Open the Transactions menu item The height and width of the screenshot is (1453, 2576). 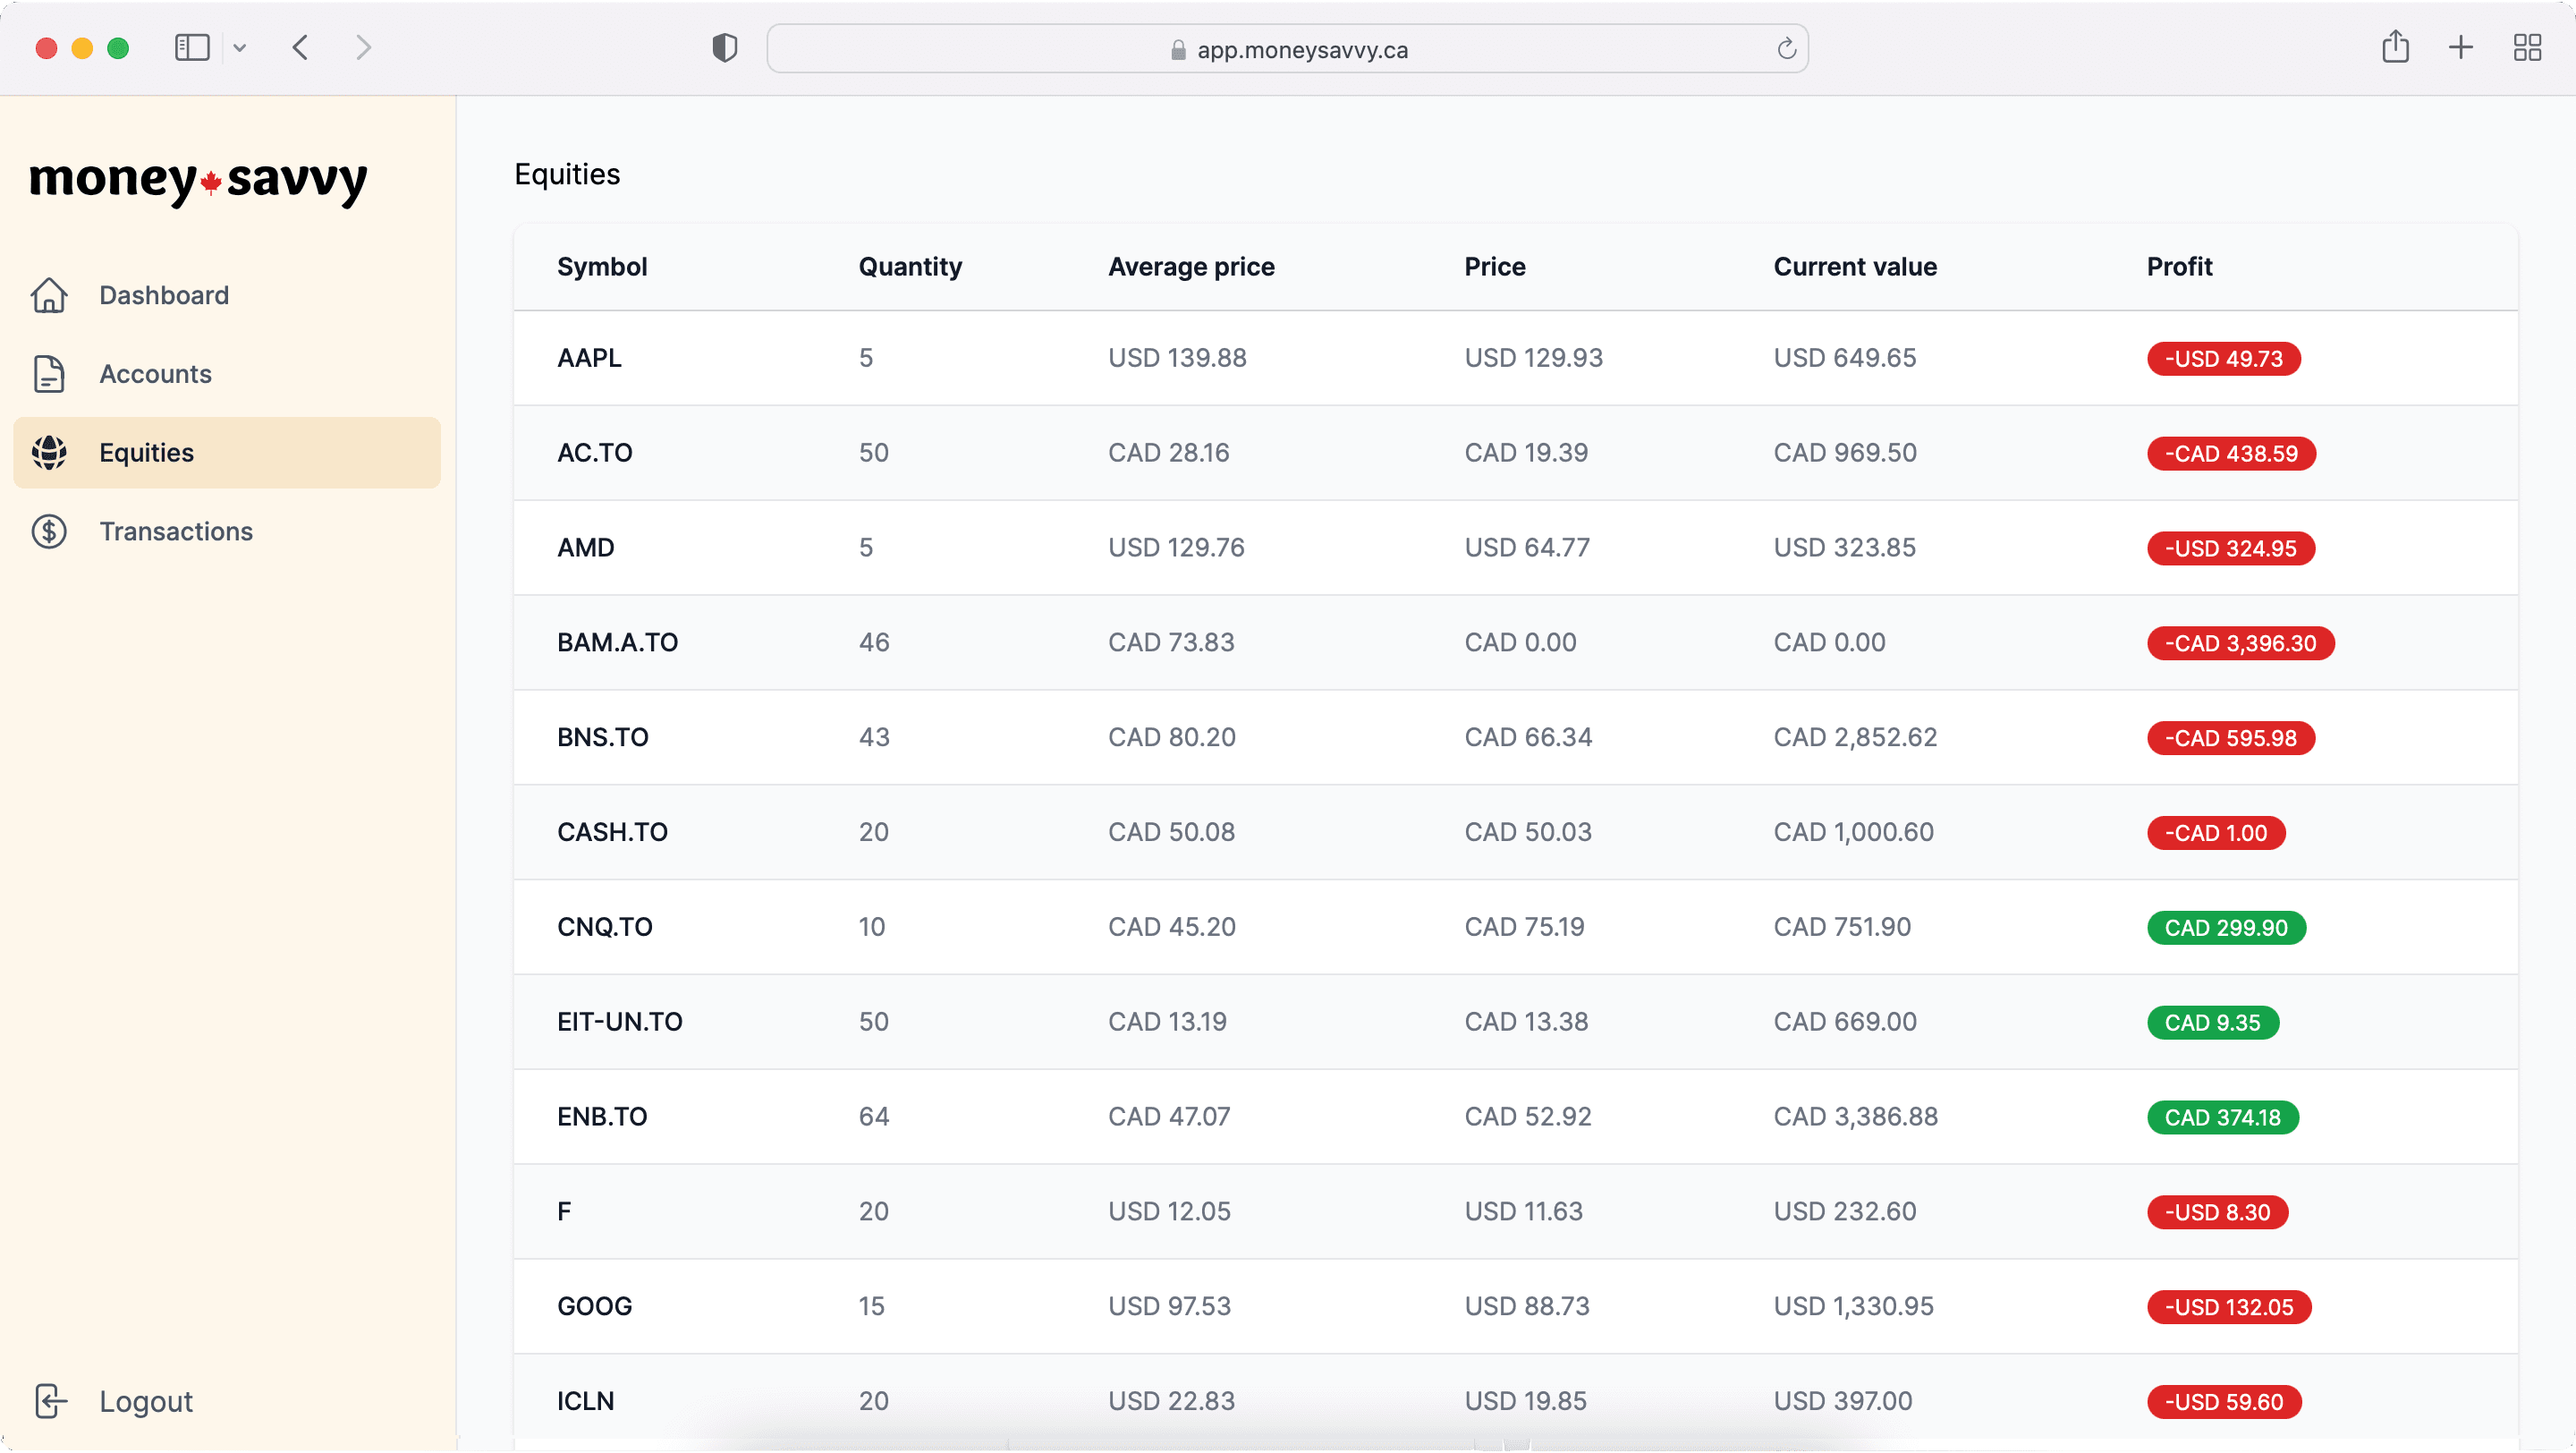(x=176, y=531)
